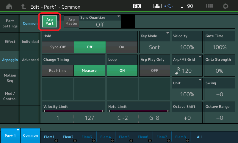Switch to the Motion Seq tab
The height and width of the screenshot is (143, 238).
point(10,78)
